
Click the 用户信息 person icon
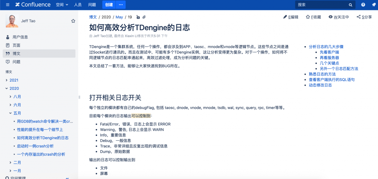(x=8, y=37)
